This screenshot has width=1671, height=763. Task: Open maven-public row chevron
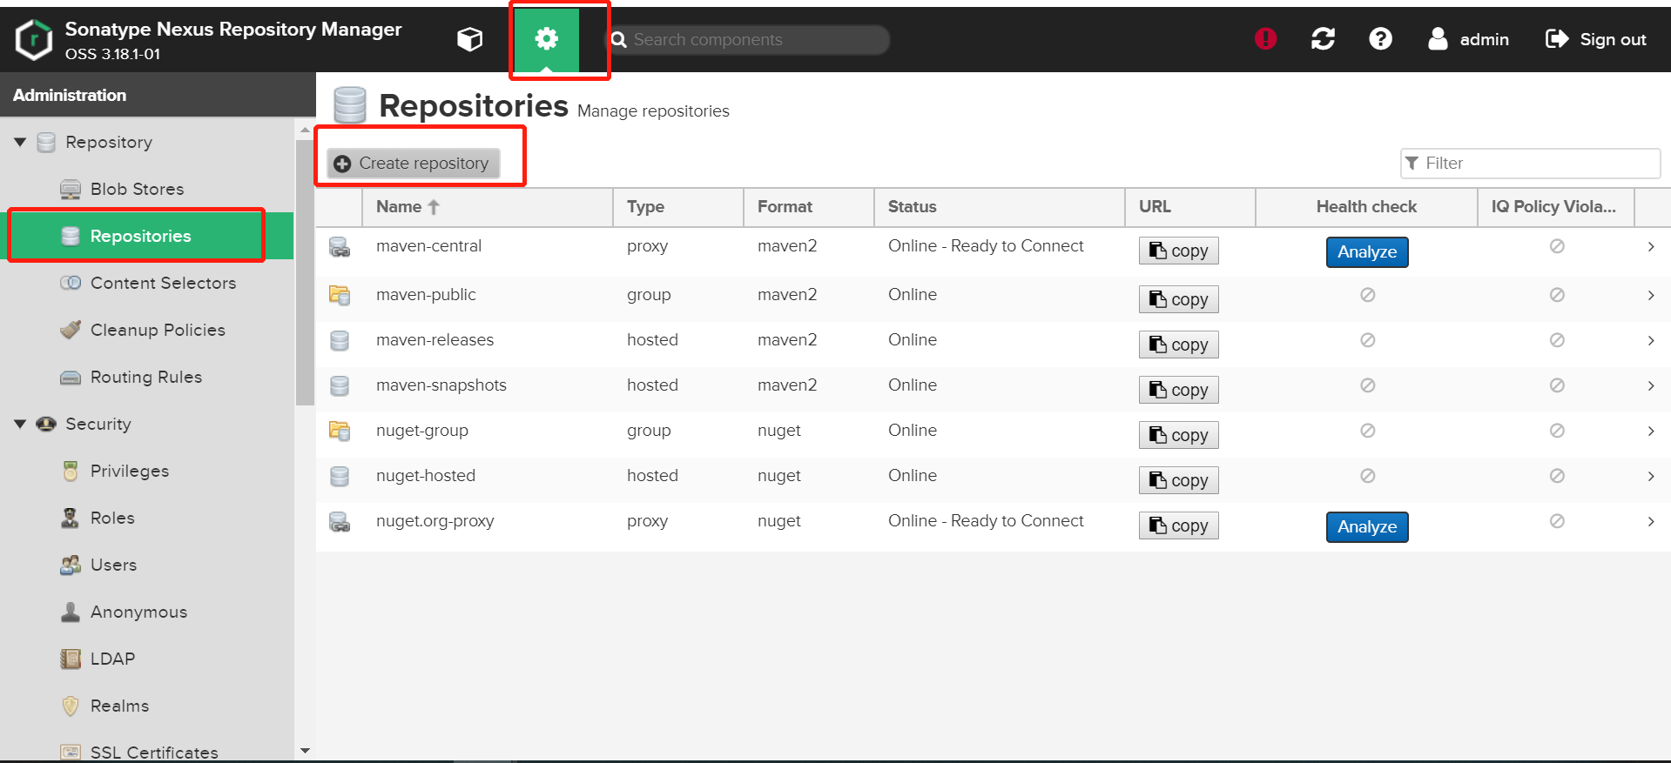1651,295
